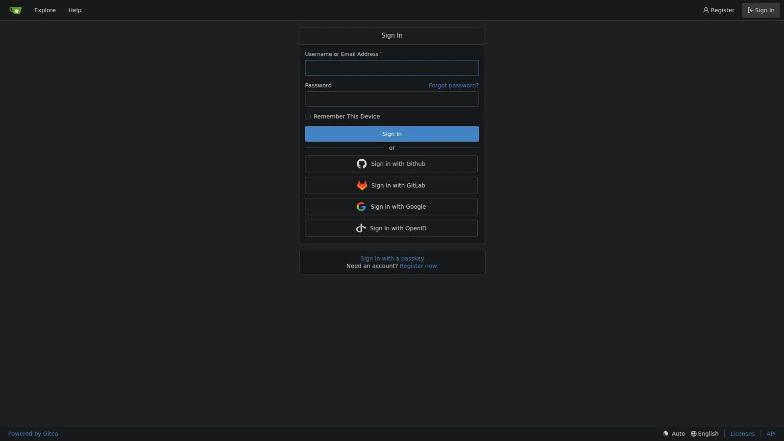Screen dimensions: 784x441
Task: Click the blue Sign In button
Action: [392, 134]
